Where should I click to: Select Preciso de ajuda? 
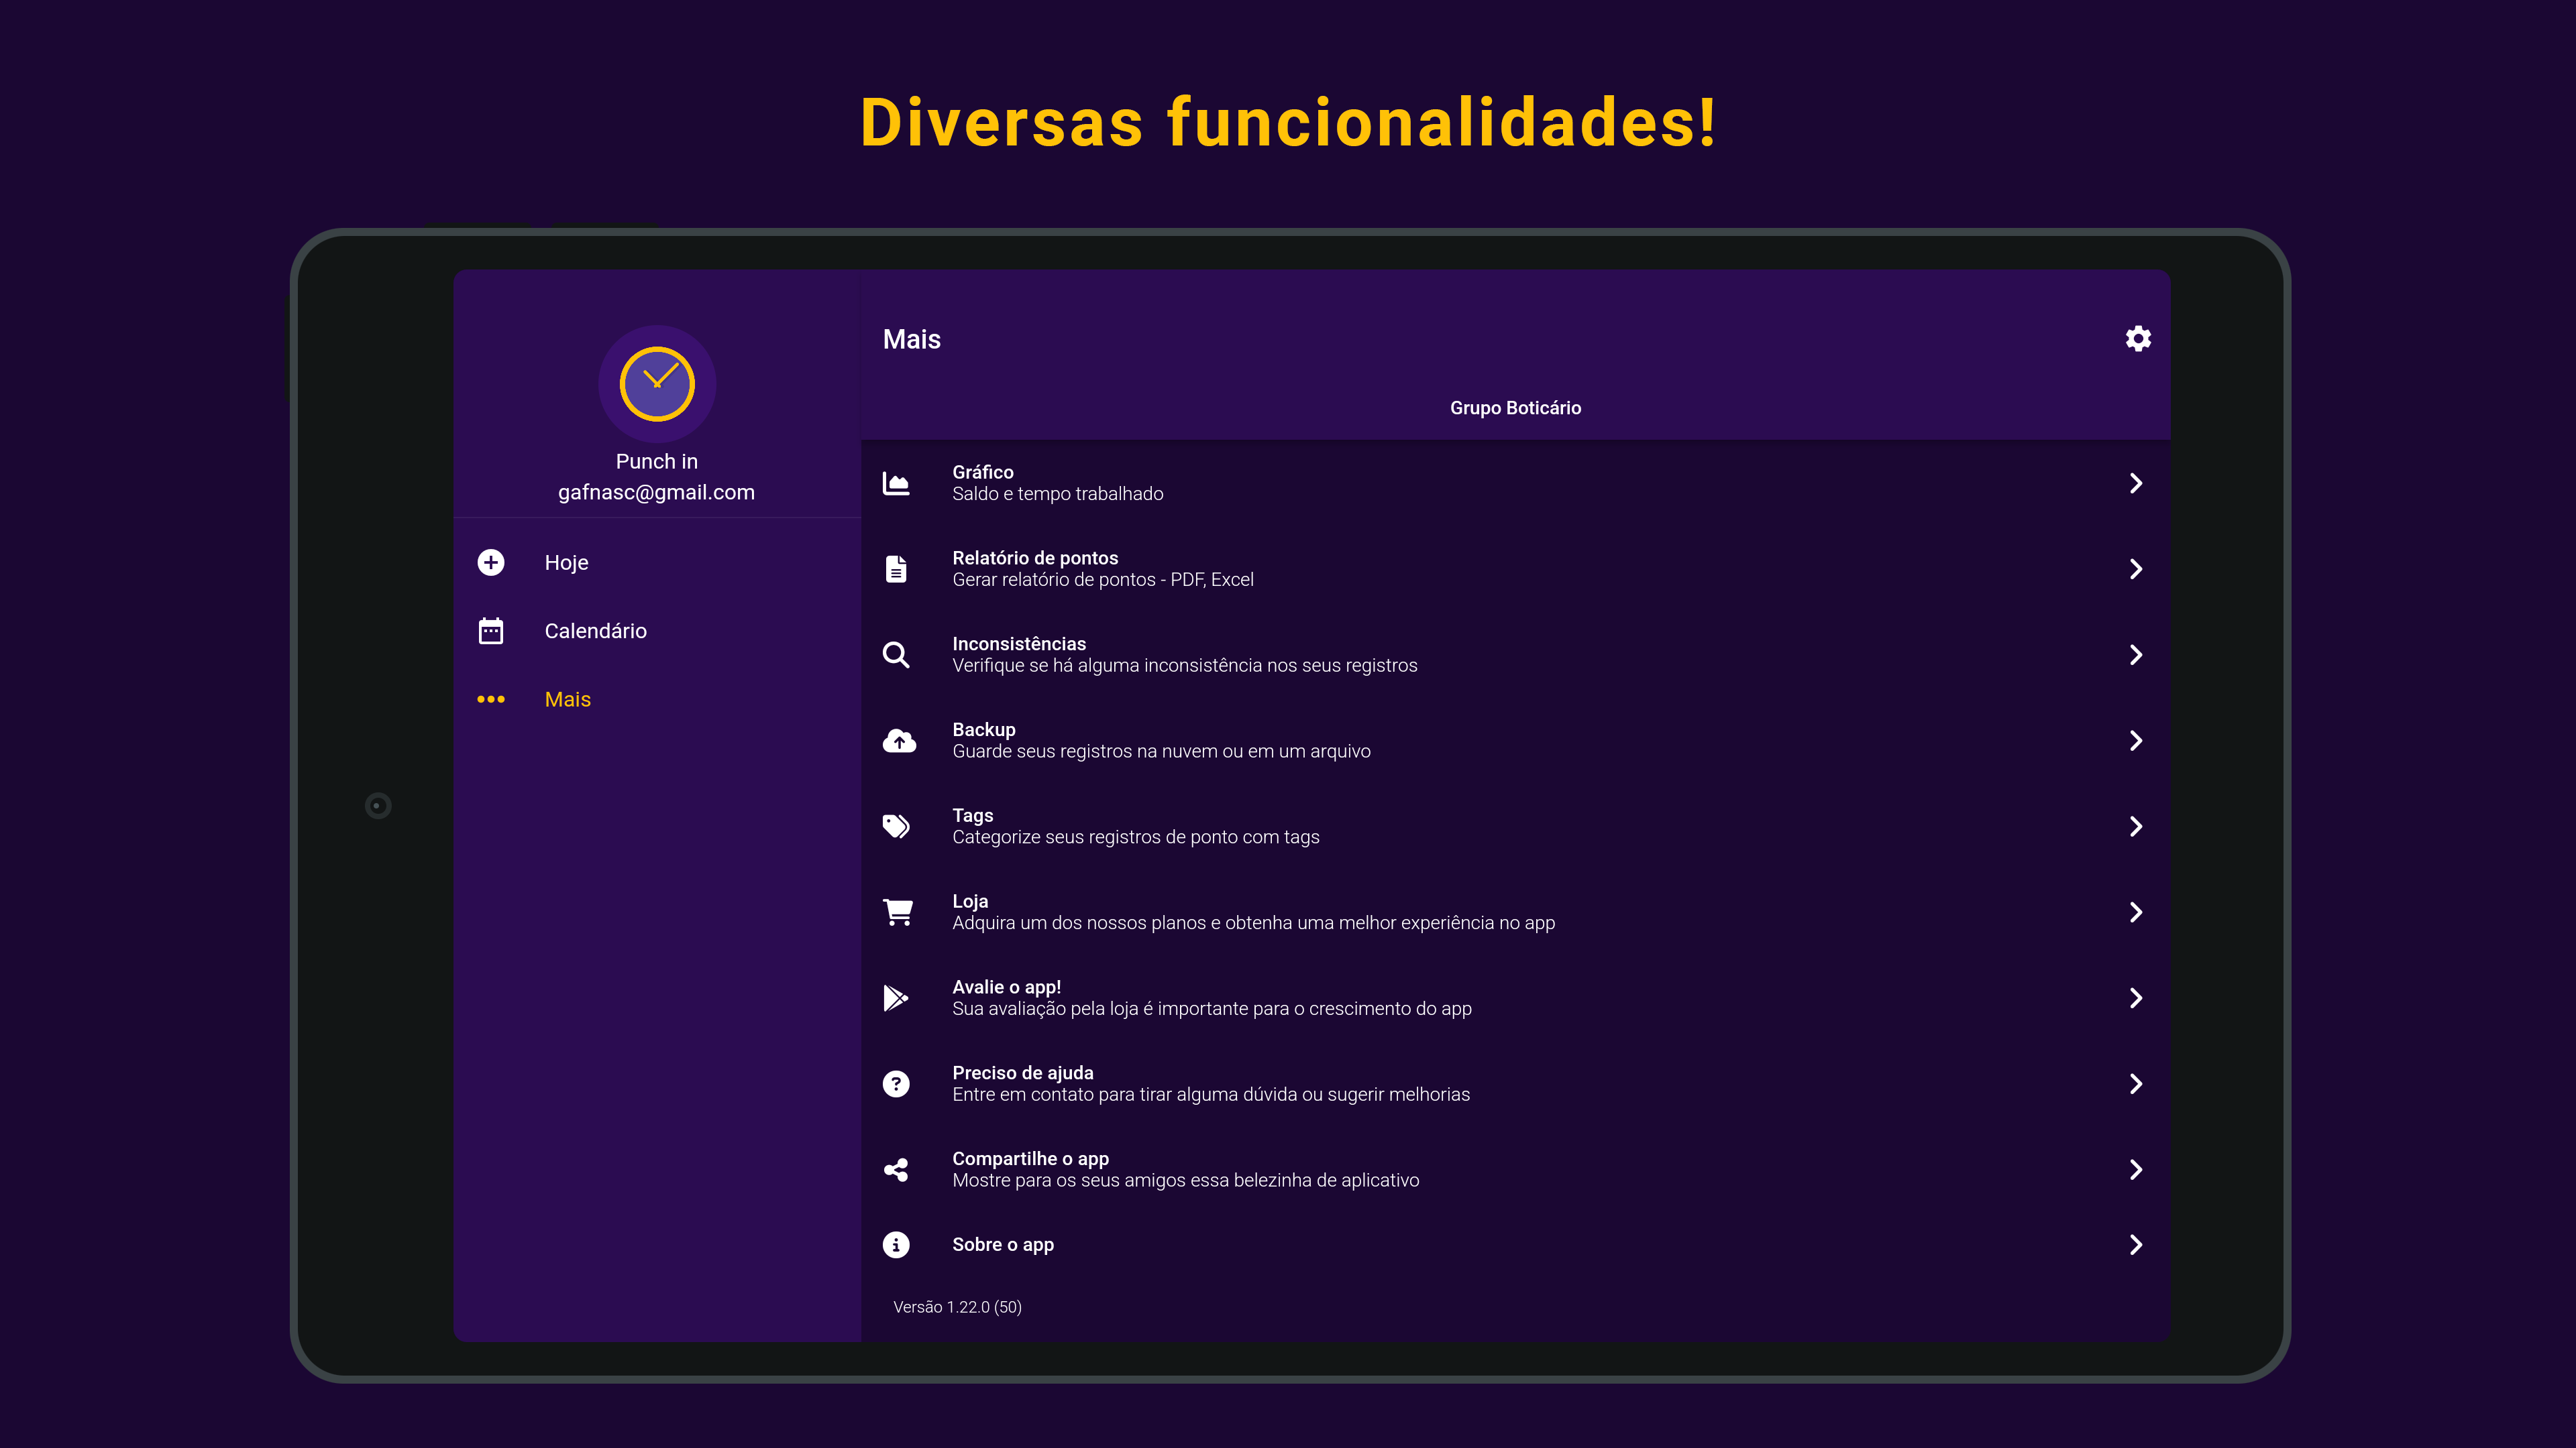[1515, 1084]
